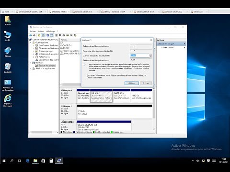Viewport: 230px width, 172px height.
Task: Click the shrink amount input field
Action: [x=140, y=55]
